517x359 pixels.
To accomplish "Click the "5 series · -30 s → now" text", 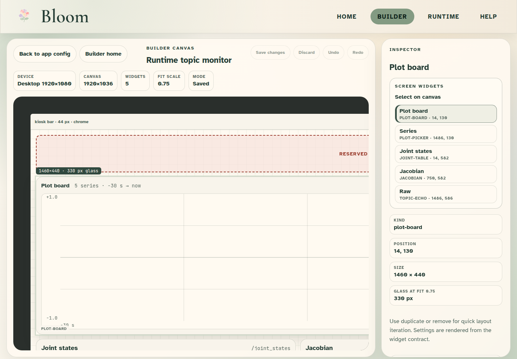I will (x=108, y=186).
